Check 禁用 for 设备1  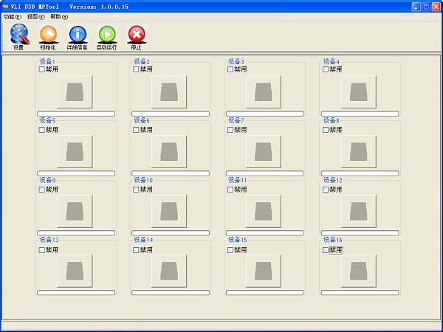(42, 69)
